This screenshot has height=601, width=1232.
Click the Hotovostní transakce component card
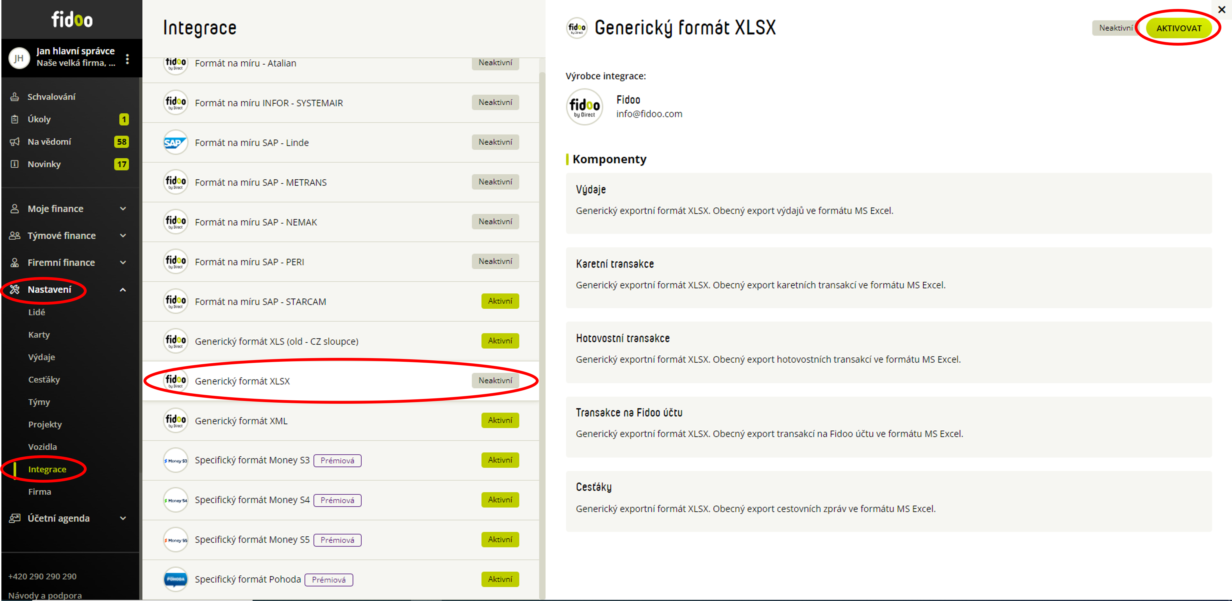tap(889, 352)
